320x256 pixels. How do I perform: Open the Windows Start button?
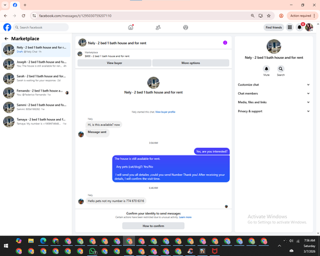(x=6, y=246)
